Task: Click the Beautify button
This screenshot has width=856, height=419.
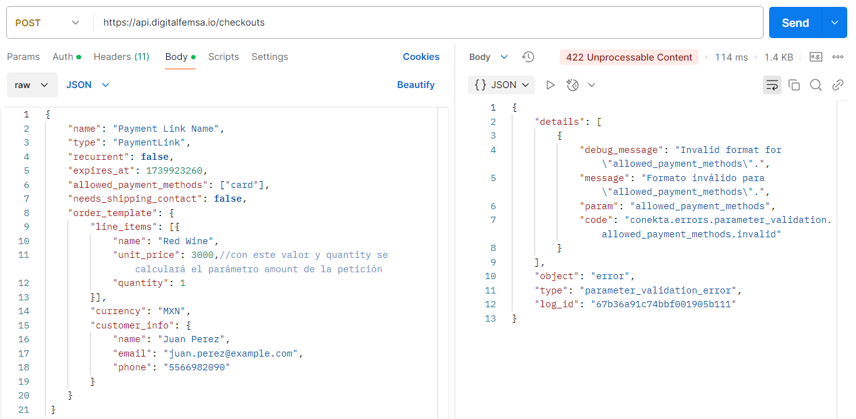Action: click(416, 85)
